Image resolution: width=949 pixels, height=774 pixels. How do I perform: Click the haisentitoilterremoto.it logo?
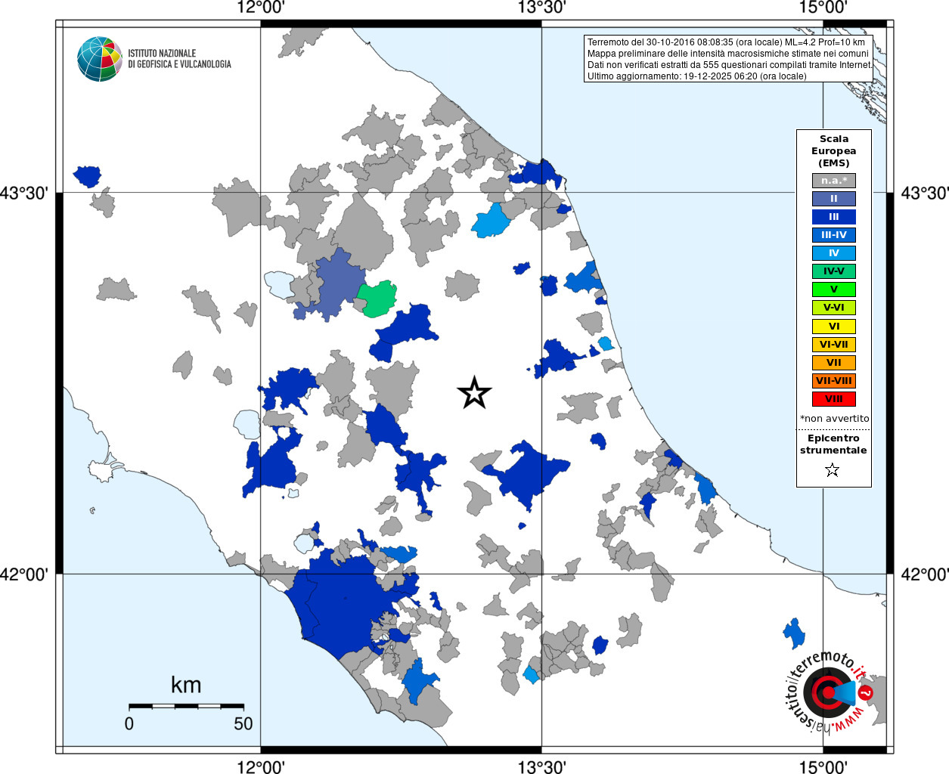pos(830,692)
